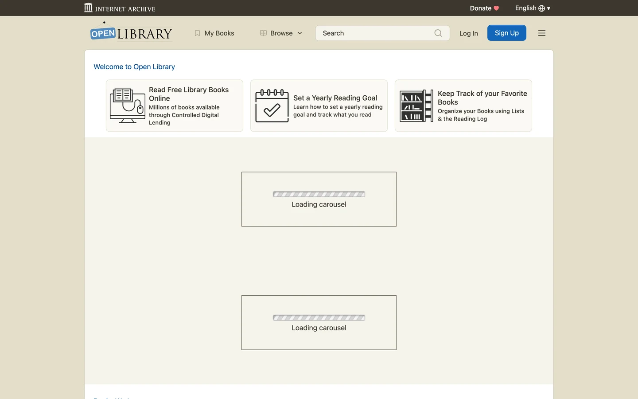The height and width of the screenshot is (399, 638).
Task: Open the Browse menu
Action: [x=281, y=33]
